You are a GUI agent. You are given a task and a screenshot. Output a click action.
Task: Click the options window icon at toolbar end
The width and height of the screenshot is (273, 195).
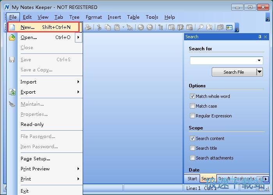[x=229, y=28]
